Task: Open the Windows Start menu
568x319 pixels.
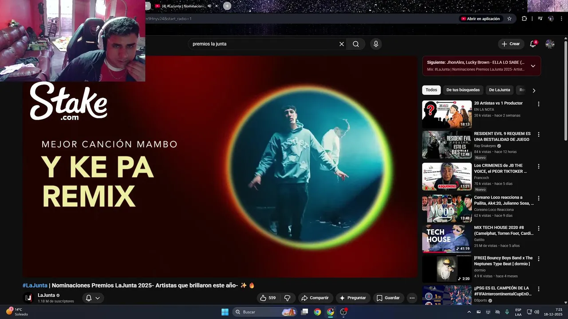Action: pyautogui.click(x=225, y=312)
